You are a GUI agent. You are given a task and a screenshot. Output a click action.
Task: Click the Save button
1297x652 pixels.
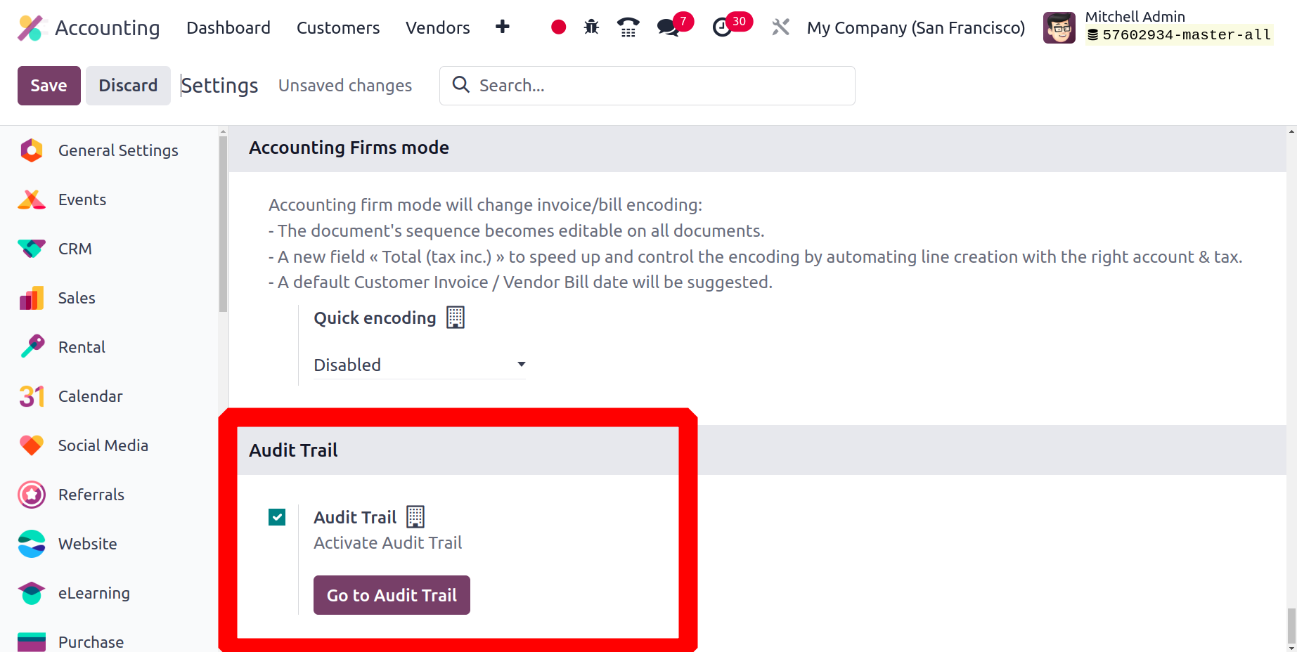[x=49, y=86]
